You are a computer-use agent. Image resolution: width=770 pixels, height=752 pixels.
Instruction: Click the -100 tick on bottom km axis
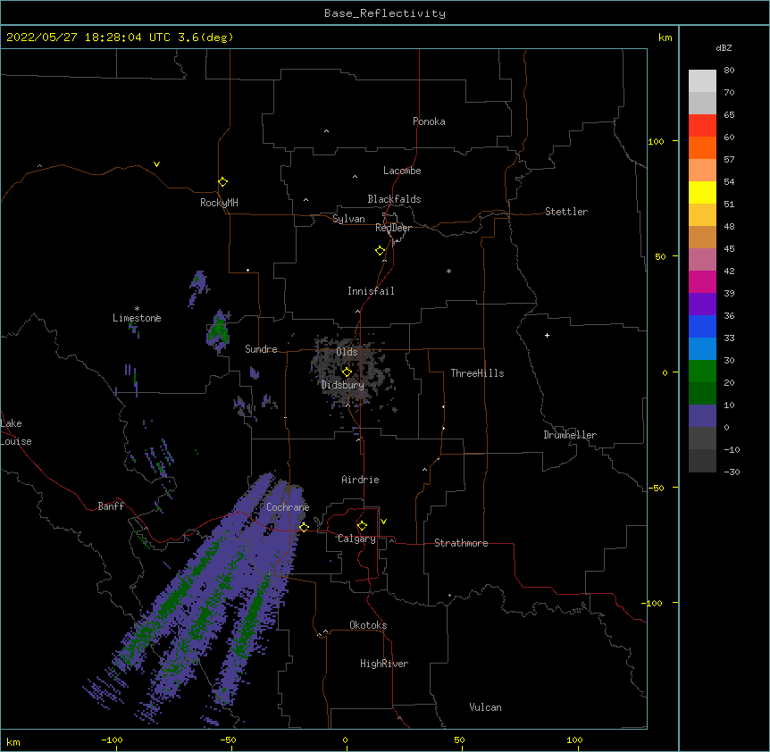pos(112,739)
